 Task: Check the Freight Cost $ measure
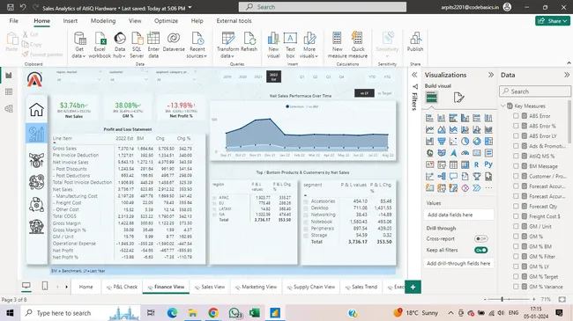(516, 216)
